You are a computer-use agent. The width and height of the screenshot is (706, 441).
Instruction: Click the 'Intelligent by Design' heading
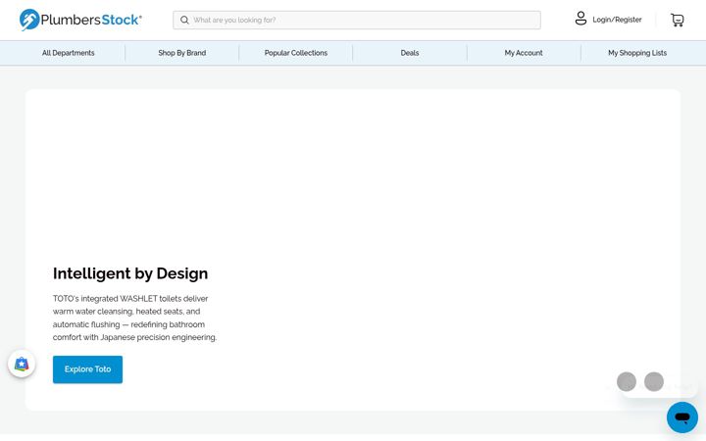pos(130,273)
